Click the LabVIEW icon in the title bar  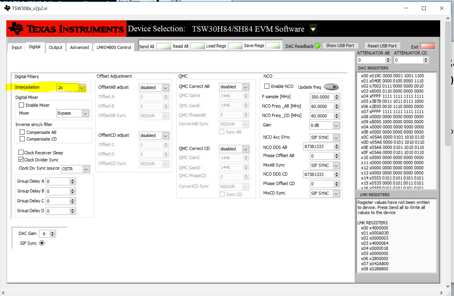tap(7, 8)
